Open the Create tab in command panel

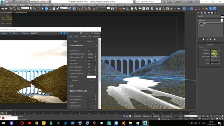[198, 13]
